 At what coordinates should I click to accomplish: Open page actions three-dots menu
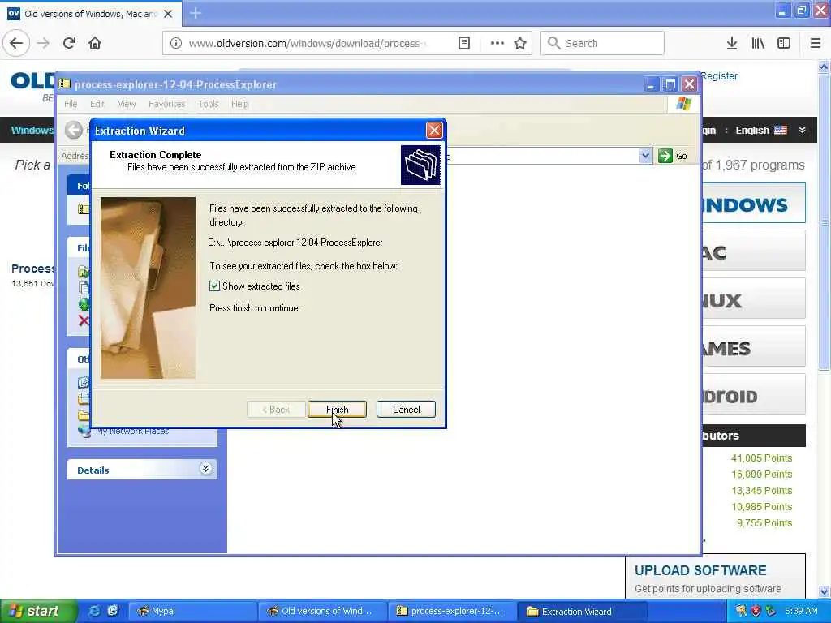tap(497, 43)
